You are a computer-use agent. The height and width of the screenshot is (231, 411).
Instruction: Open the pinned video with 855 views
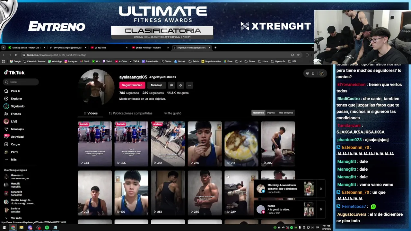[x=131, y=144]
